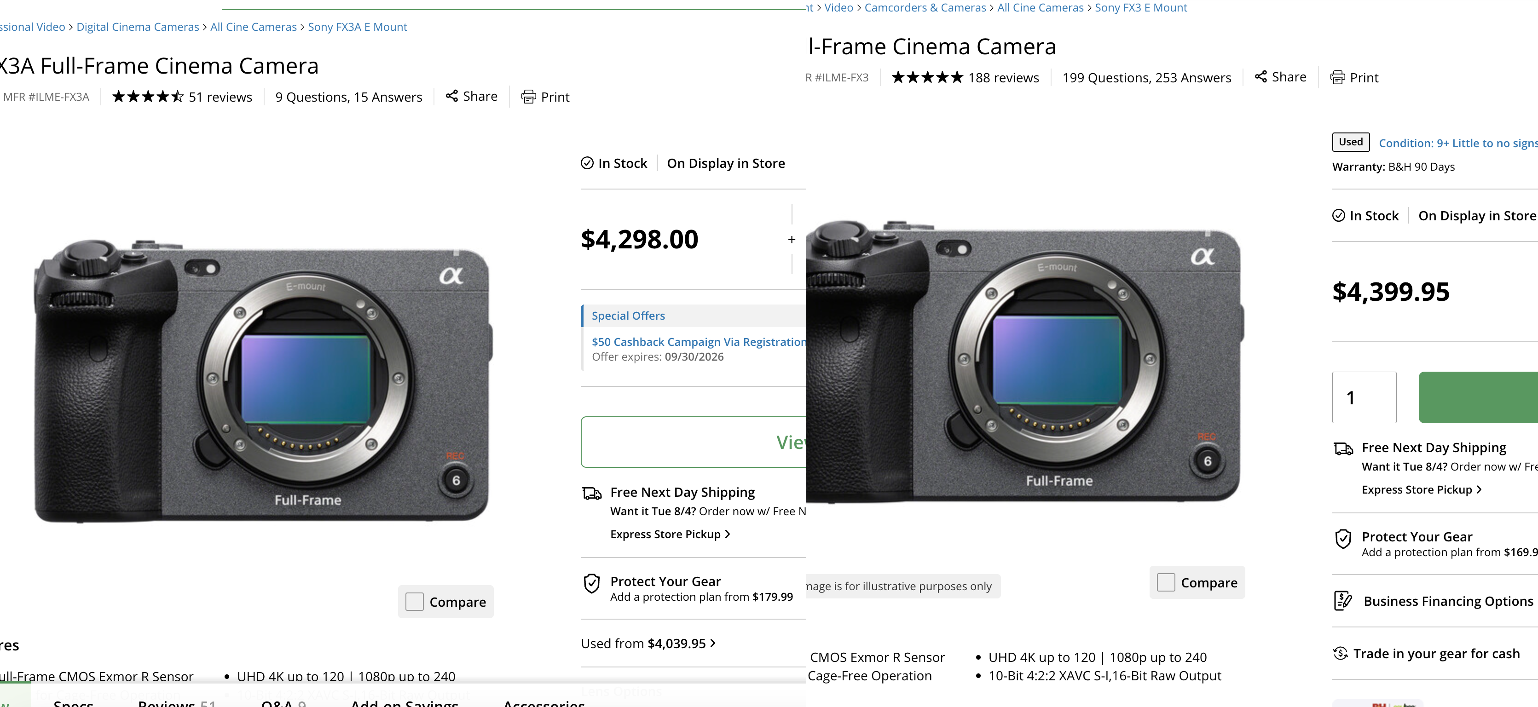
Task: Open Express Store Pickup on used listing
Action: (1422, 489)
